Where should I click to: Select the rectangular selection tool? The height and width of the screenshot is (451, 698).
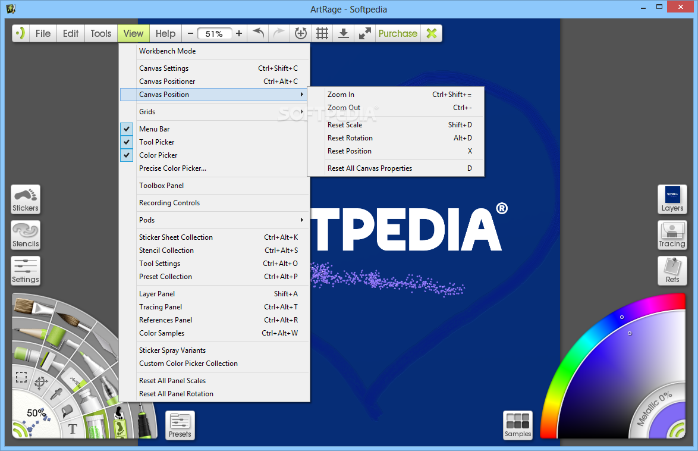click(x=21, y=377)
